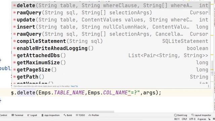Click method icon beside getMaximumSize
Image resolution: width=215 pixels, height=121 pixels.
click(14, 63)
